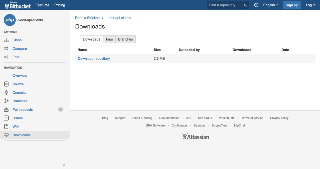Click the Issues box icon
The image size is (320, 169).
tap(6, 118)
